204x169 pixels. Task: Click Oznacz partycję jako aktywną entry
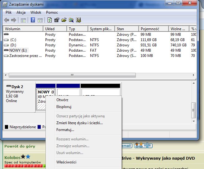coord(84,116)
